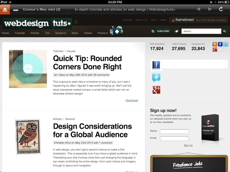The height and width of the screenshot is (172, 230).
Task: Click the Wi-Fi status icon
Action: coord(10,2)
